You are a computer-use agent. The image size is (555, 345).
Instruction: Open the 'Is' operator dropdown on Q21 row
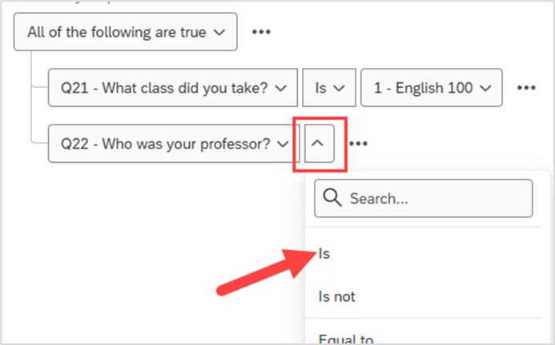[x=329, y=88]
